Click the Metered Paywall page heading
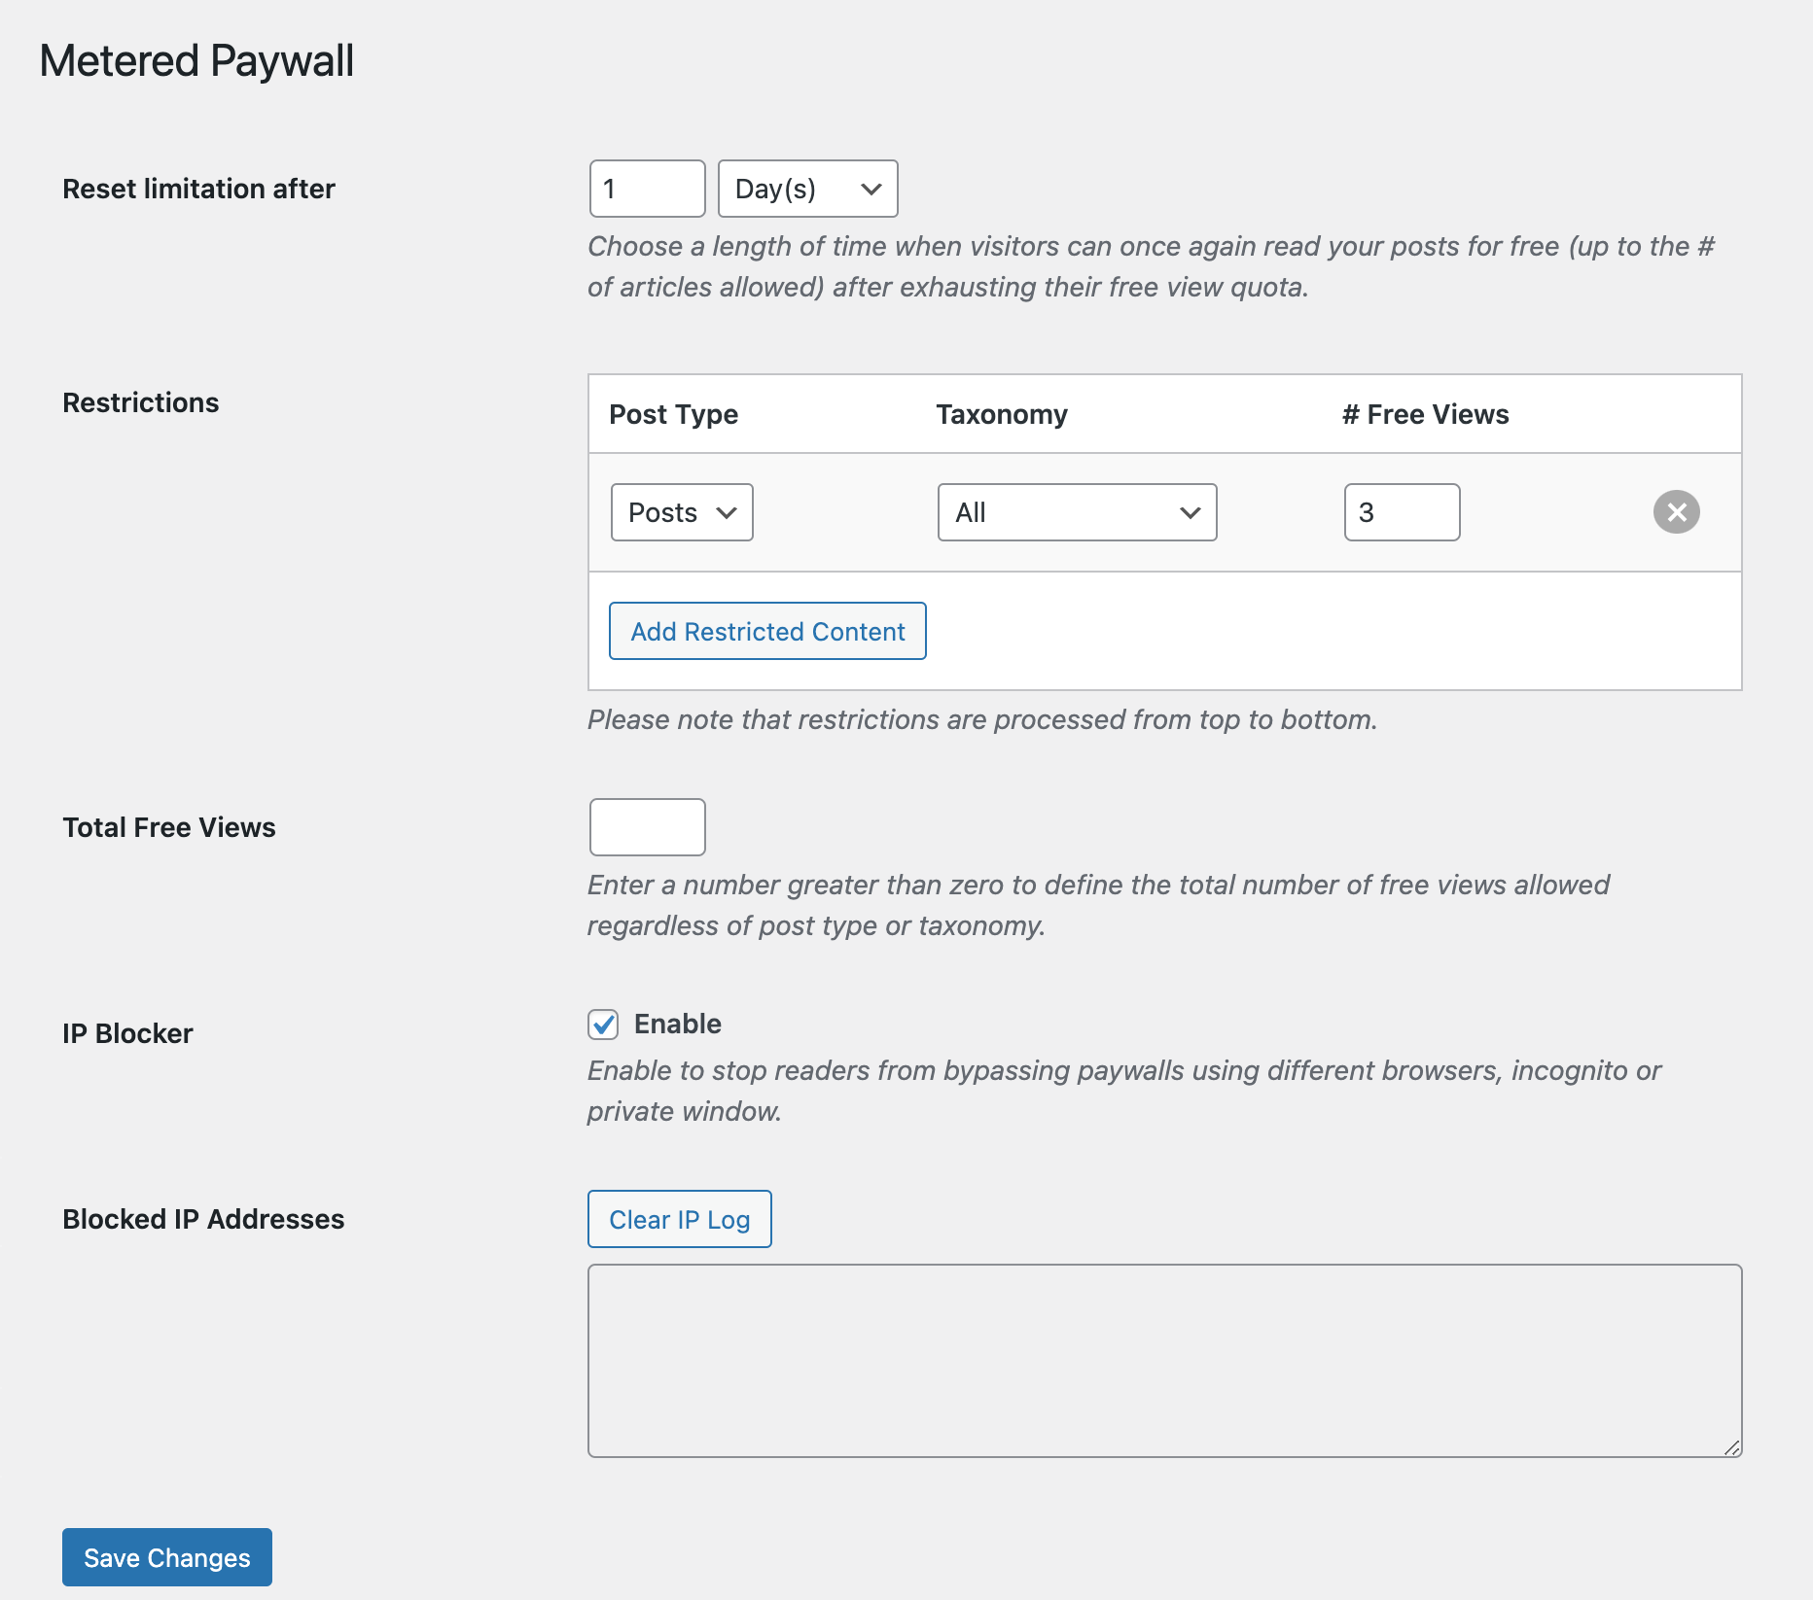This screenshot has height=1600, width=1813. coord(196,61)
